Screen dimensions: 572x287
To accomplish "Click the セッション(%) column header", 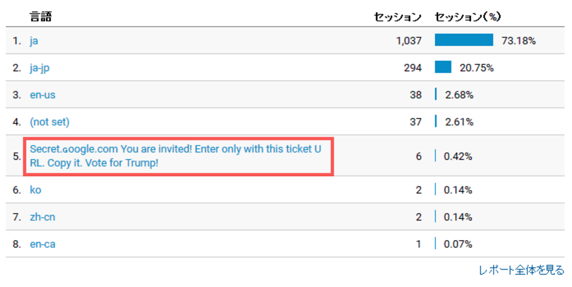I will coord(468,17).
